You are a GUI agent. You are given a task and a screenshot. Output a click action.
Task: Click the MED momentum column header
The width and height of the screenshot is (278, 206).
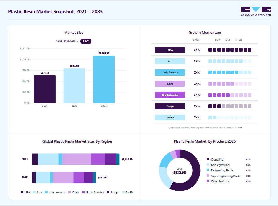point(228,40)
